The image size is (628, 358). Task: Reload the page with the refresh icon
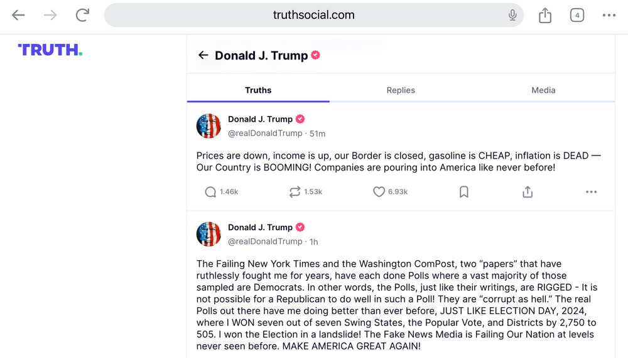(82, 16)
